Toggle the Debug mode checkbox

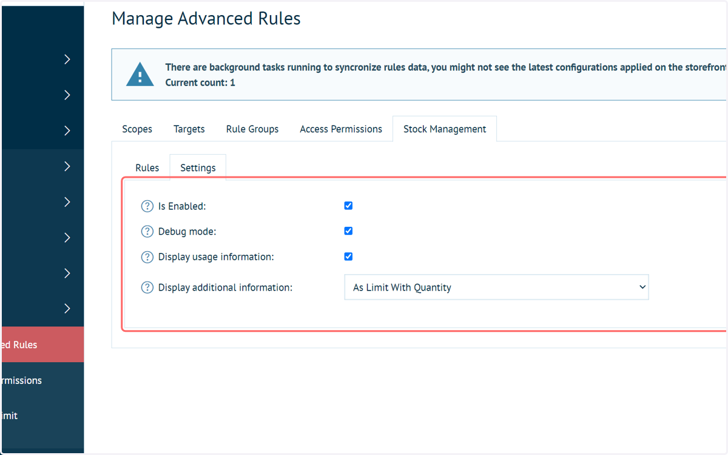click(x=348, y=231)
